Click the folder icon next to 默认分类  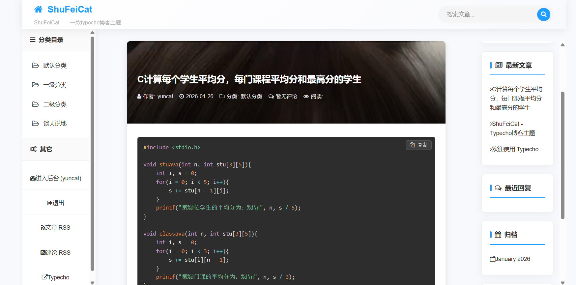coord(35,65)
